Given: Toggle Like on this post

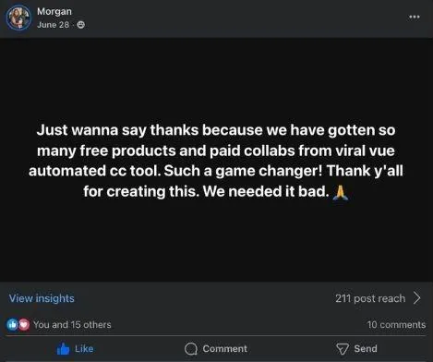Looking at the screenshot, I should [76, 349].
